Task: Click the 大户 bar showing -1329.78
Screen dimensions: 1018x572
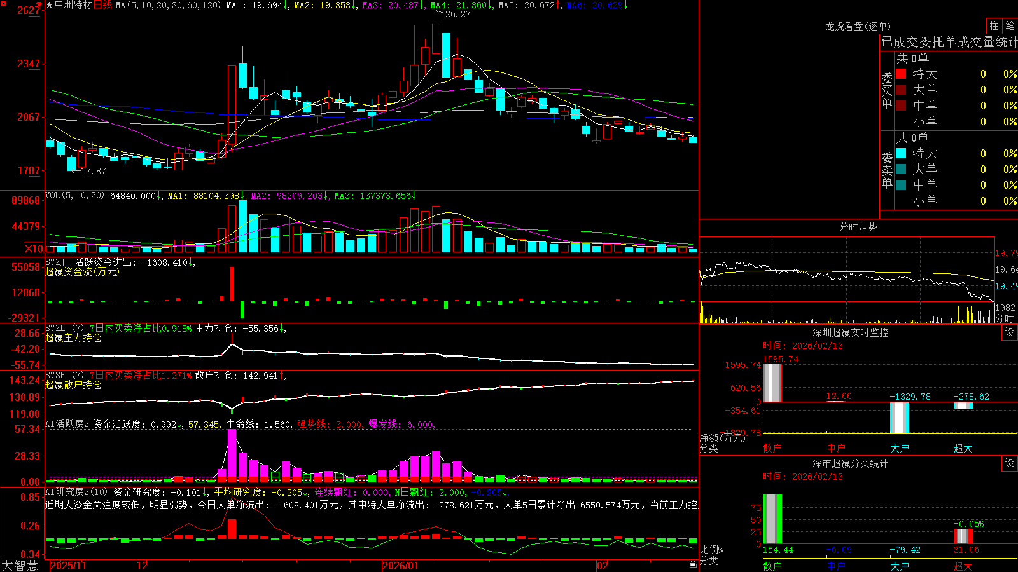Action: [x=899, y=418]
